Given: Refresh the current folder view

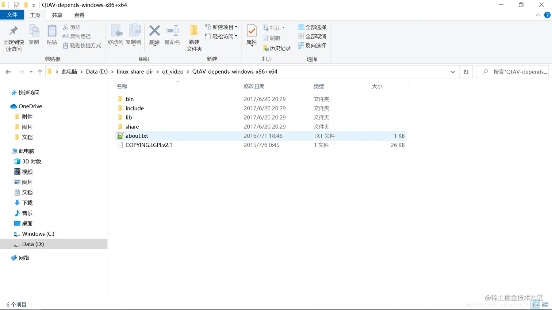Looking at the screenshot, I should click(466, 72).
